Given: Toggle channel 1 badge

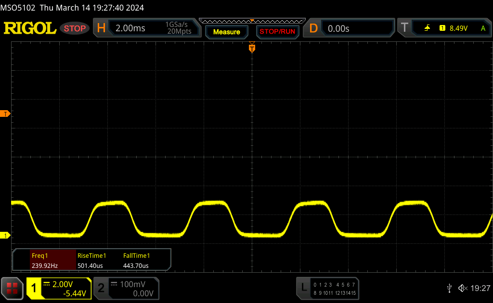Looking at the screenshot, I should [x=34, y=288].
